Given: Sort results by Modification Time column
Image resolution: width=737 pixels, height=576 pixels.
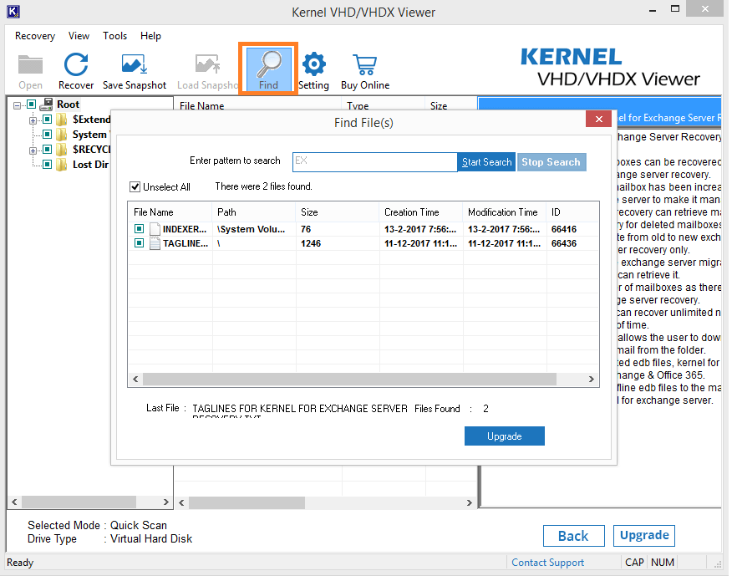Looking at the screenshot, I should pos(505,212).
